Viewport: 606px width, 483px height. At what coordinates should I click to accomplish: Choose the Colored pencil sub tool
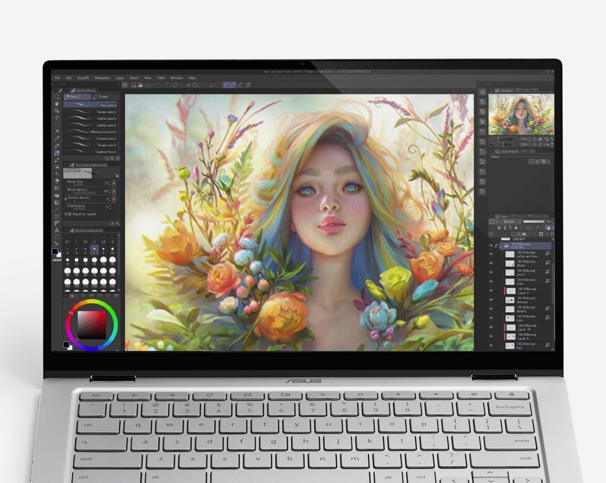pyautogui.click(x=90, y=138)
